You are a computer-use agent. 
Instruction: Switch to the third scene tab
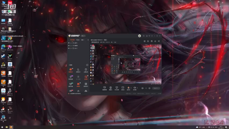pos(83,40)
